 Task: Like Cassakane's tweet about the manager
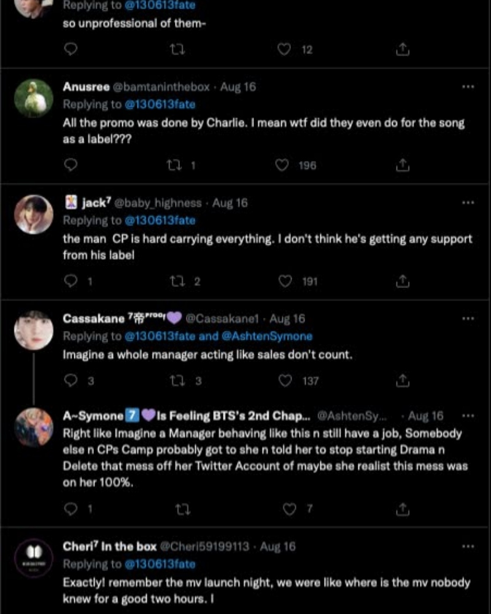click(285, 381)
